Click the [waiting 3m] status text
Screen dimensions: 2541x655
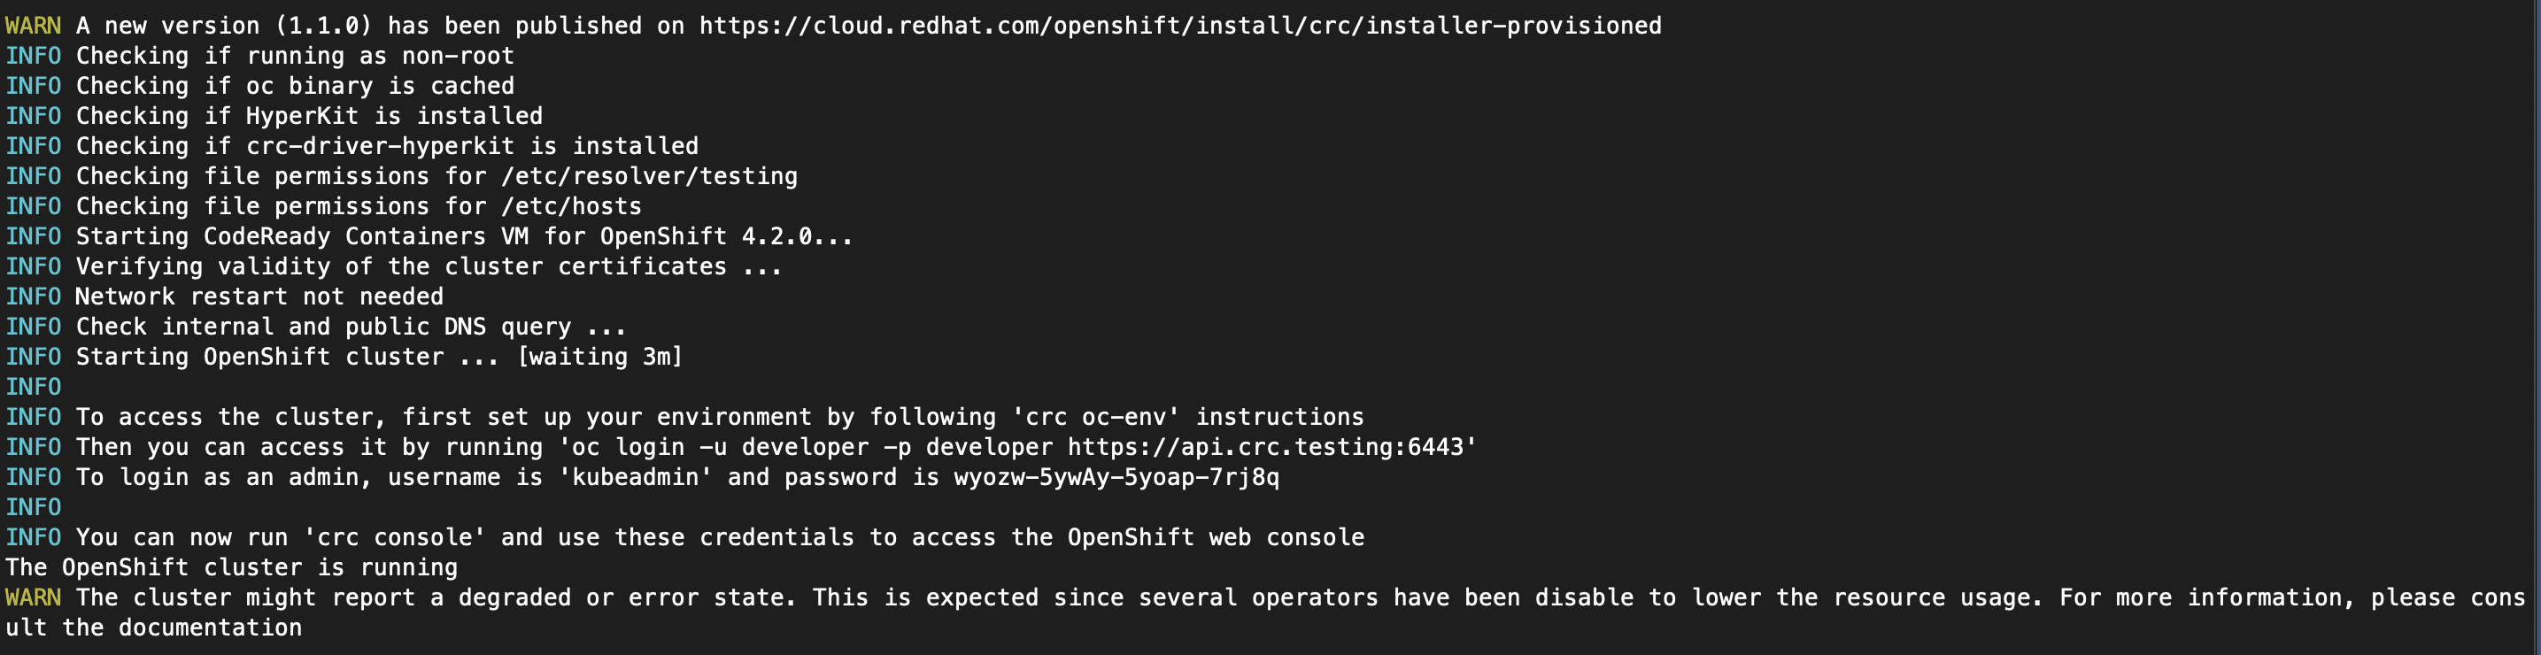click(599, 357)
